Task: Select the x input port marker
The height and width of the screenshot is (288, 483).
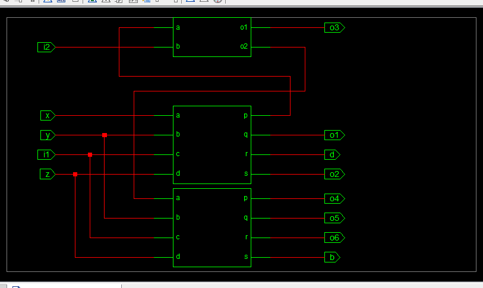Action: 47,115
